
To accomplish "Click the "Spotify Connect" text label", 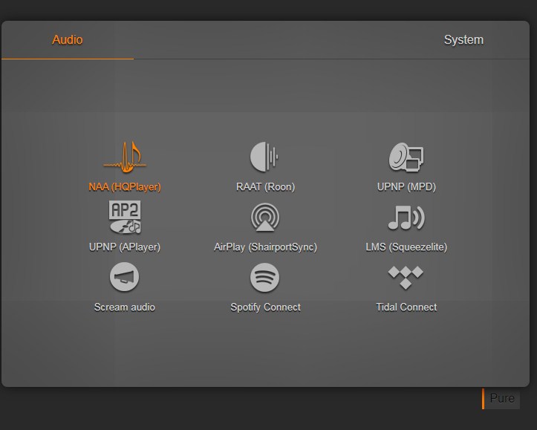I will click(x=265, y=307).
